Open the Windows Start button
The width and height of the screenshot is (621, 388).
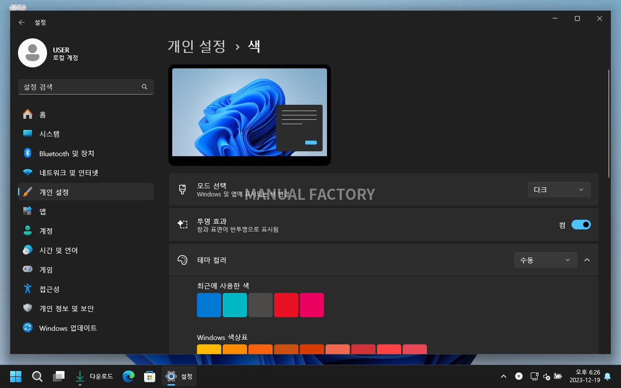coord(16,376)
